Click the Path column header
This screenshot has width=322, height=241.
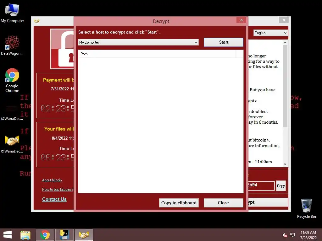[x=157, y=54]
